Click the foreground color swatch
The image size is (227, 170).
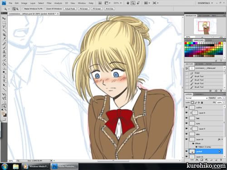[x=3, y=113]
